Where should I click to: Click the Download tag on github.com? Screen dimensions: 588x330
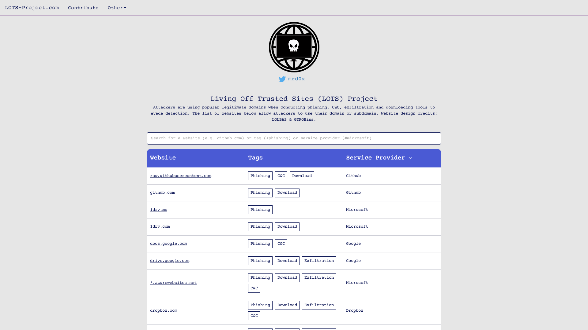click(x=287, y=193)
